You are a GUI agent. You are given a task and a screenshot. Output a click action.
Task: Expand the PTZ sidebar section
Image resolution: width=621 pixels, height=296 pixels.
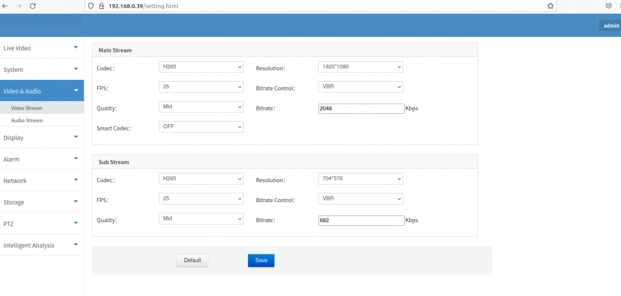point(42,223)
